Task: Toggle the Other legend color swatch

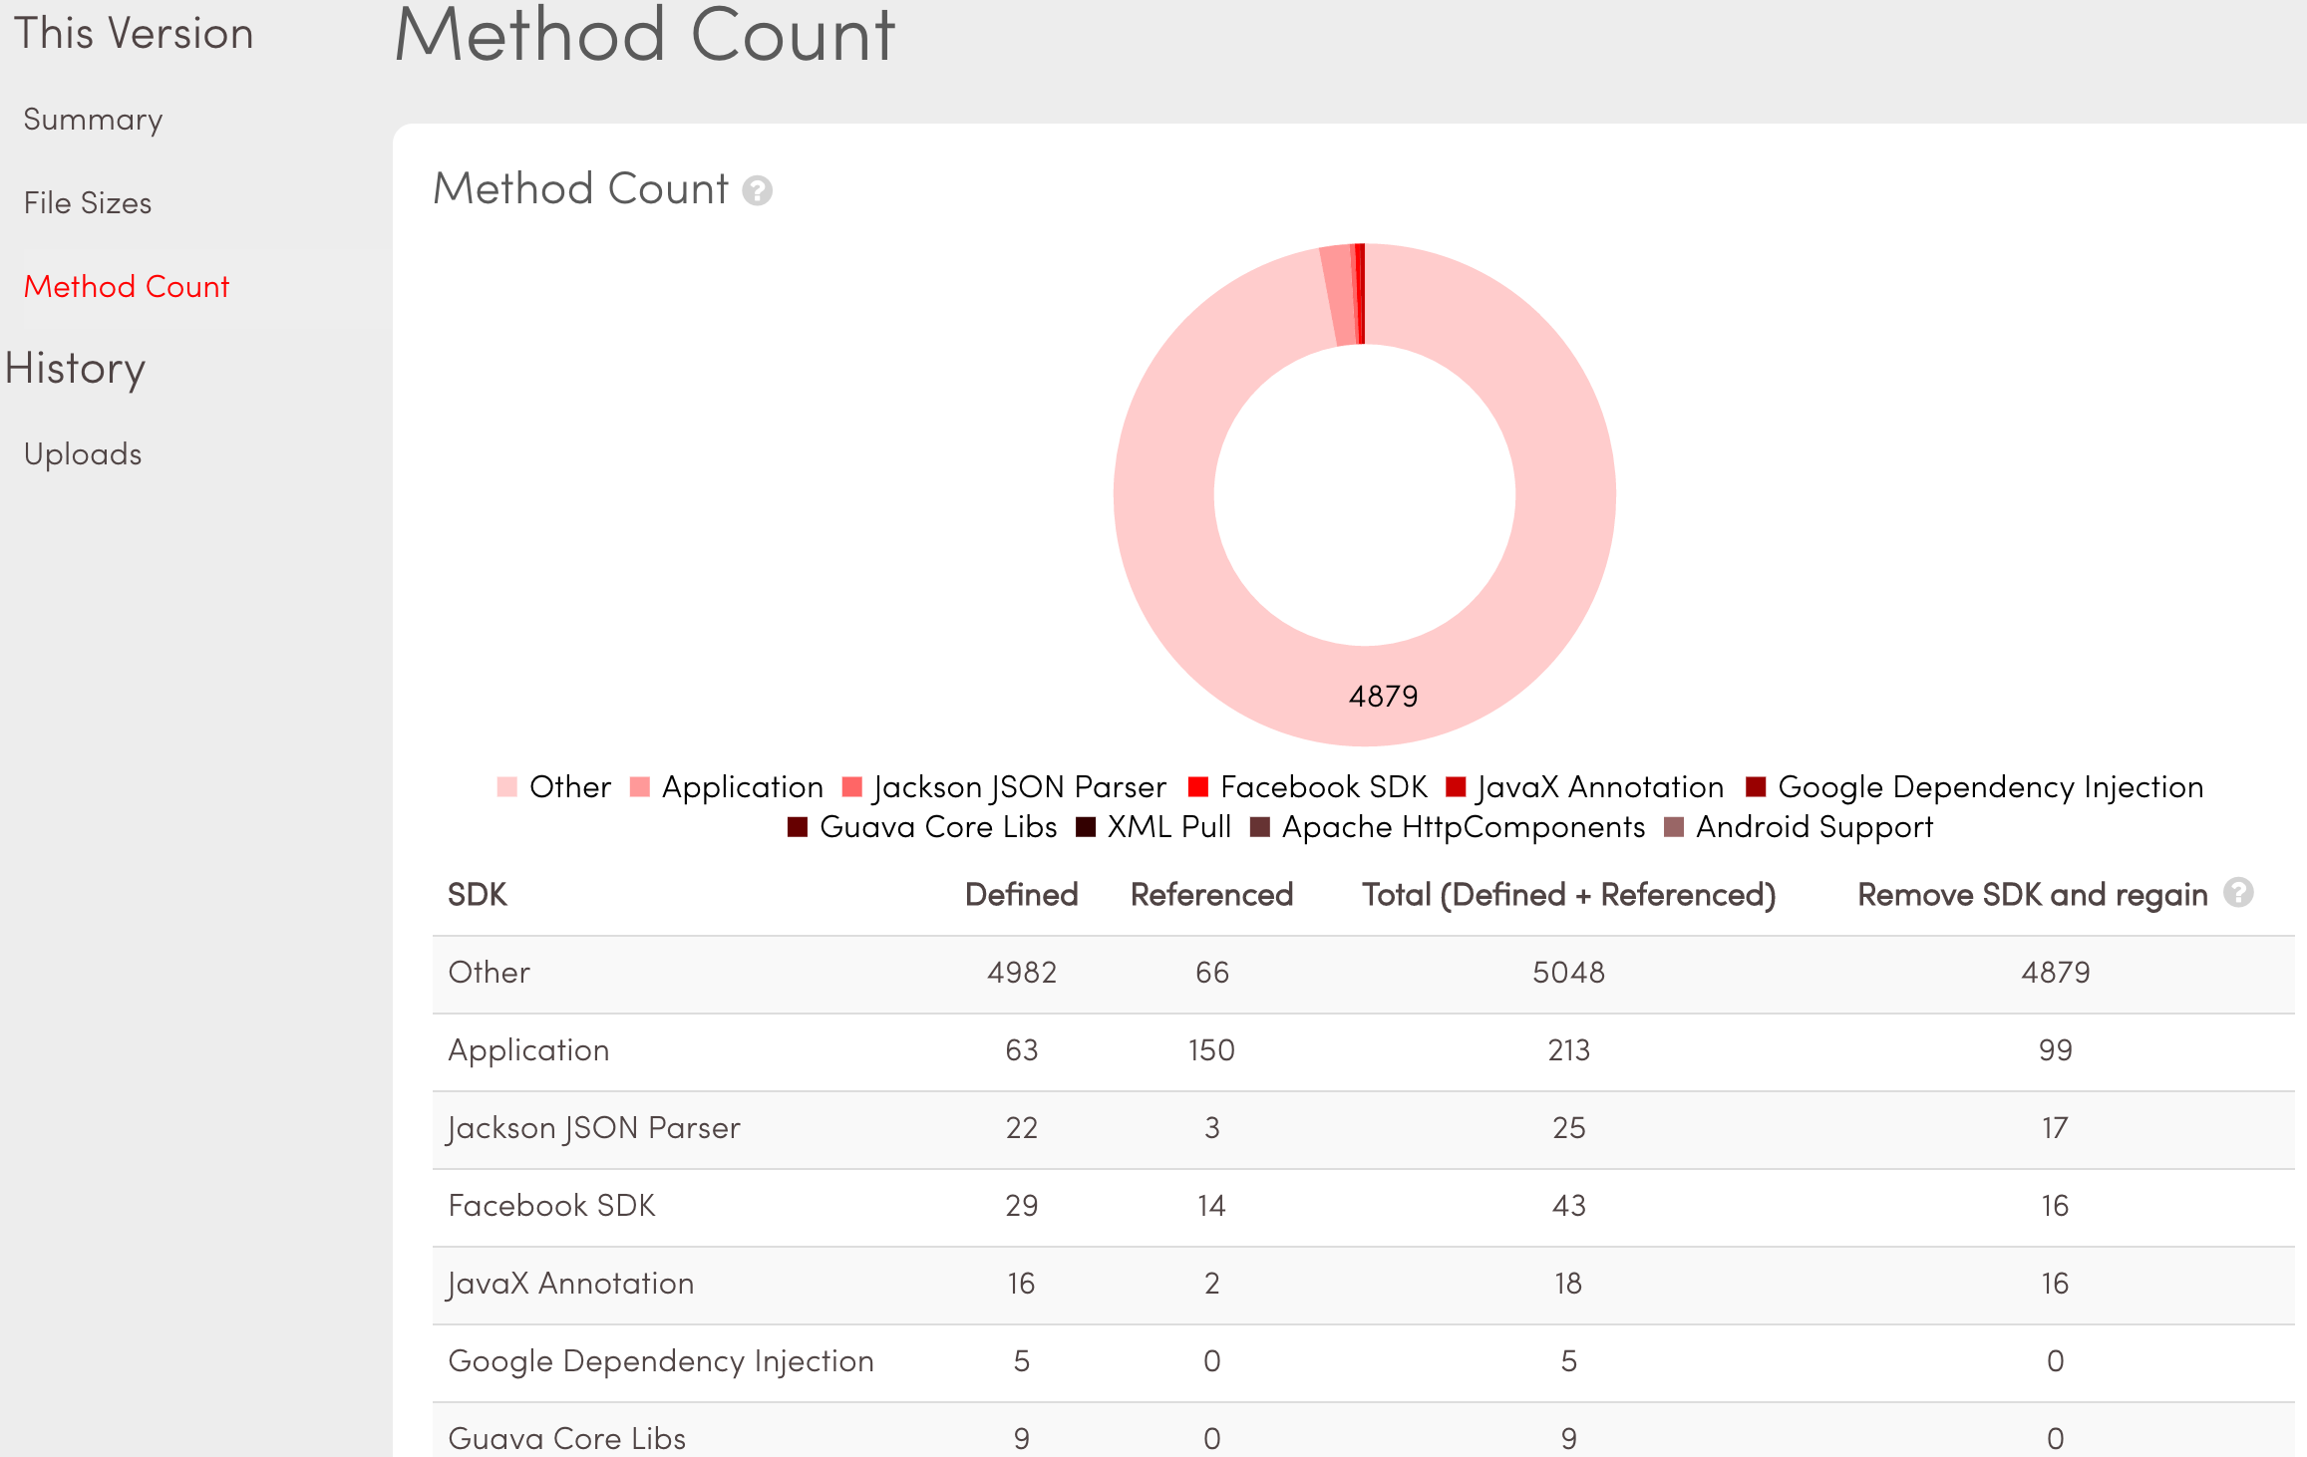Action: click(506, 787)
